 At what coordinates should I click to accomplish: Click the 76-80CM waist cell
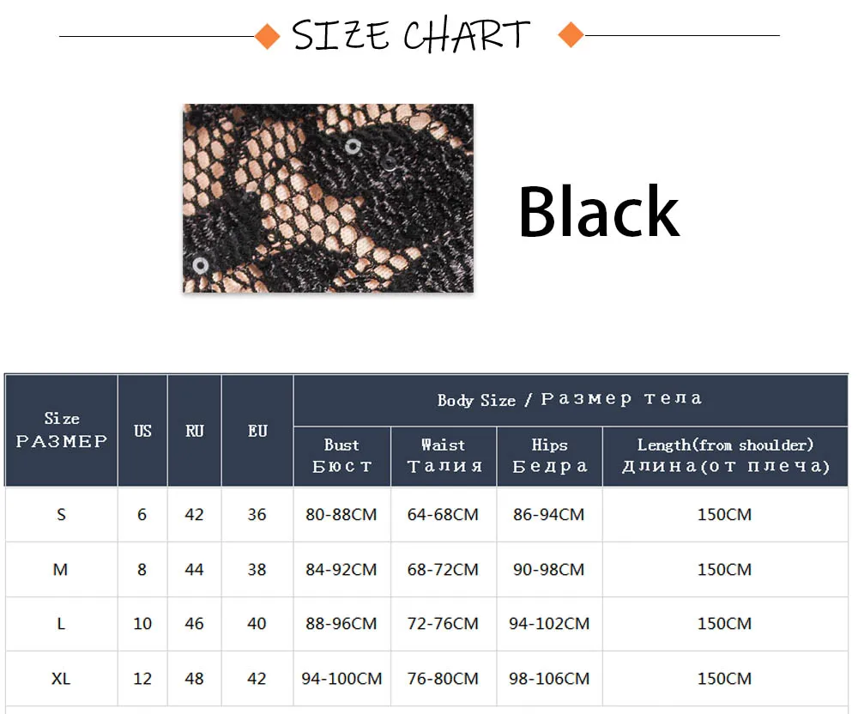pos(443,679)
